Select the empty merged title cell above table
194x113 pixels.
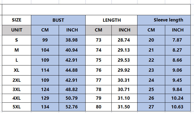96,10
